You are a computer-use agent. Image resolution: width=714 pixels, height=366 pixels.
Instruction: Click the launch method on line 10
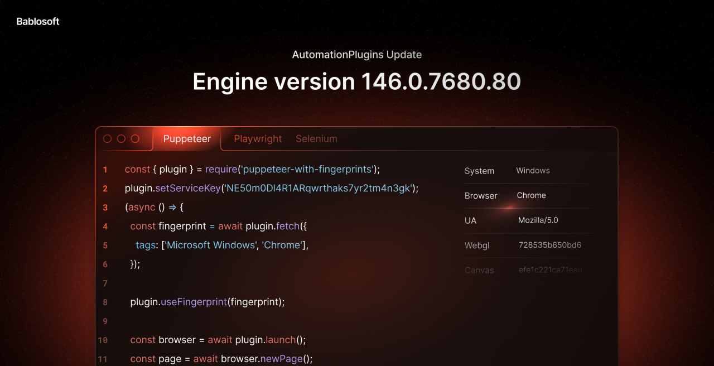click(281, 340)
